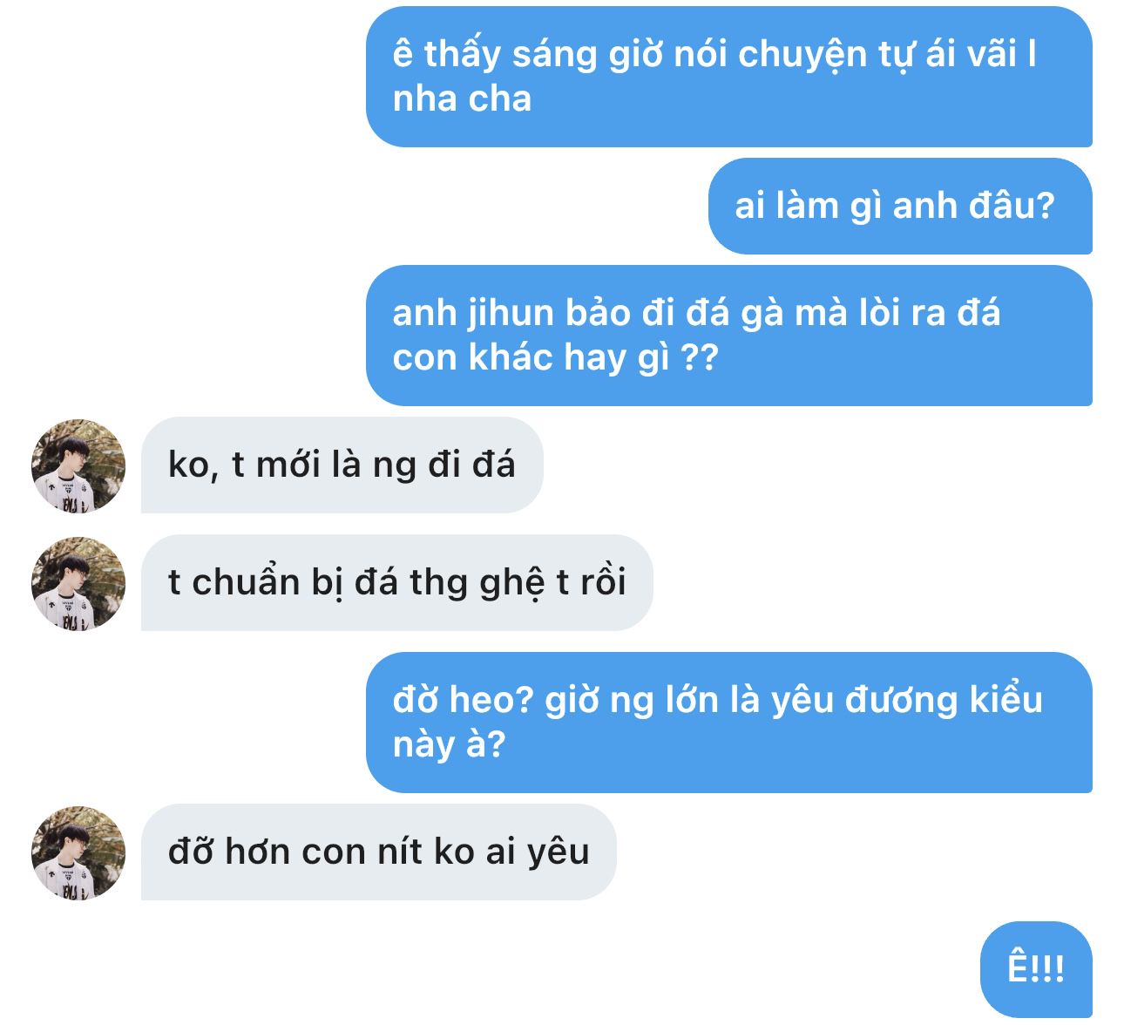Select the blue message starting with "anh jihun bảo"

(728, 336)
